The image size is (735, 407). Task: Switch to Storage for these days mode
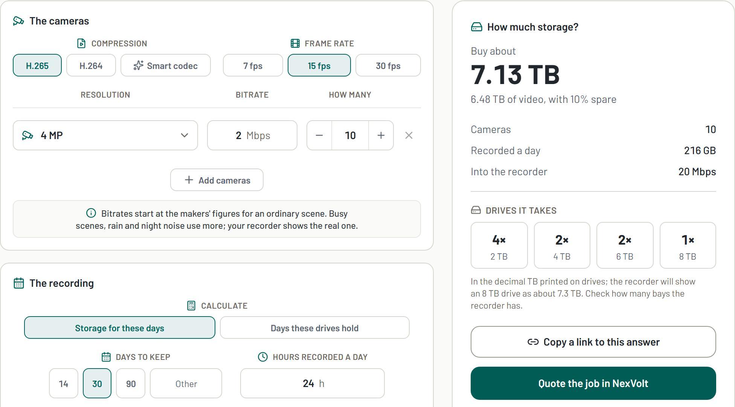coord(120,327)
